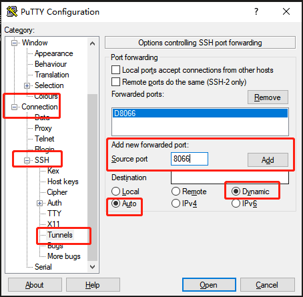Select D8066 entry in forwarded ports list
The width and height of the screenshot is (303, 297).
[200, 113]
